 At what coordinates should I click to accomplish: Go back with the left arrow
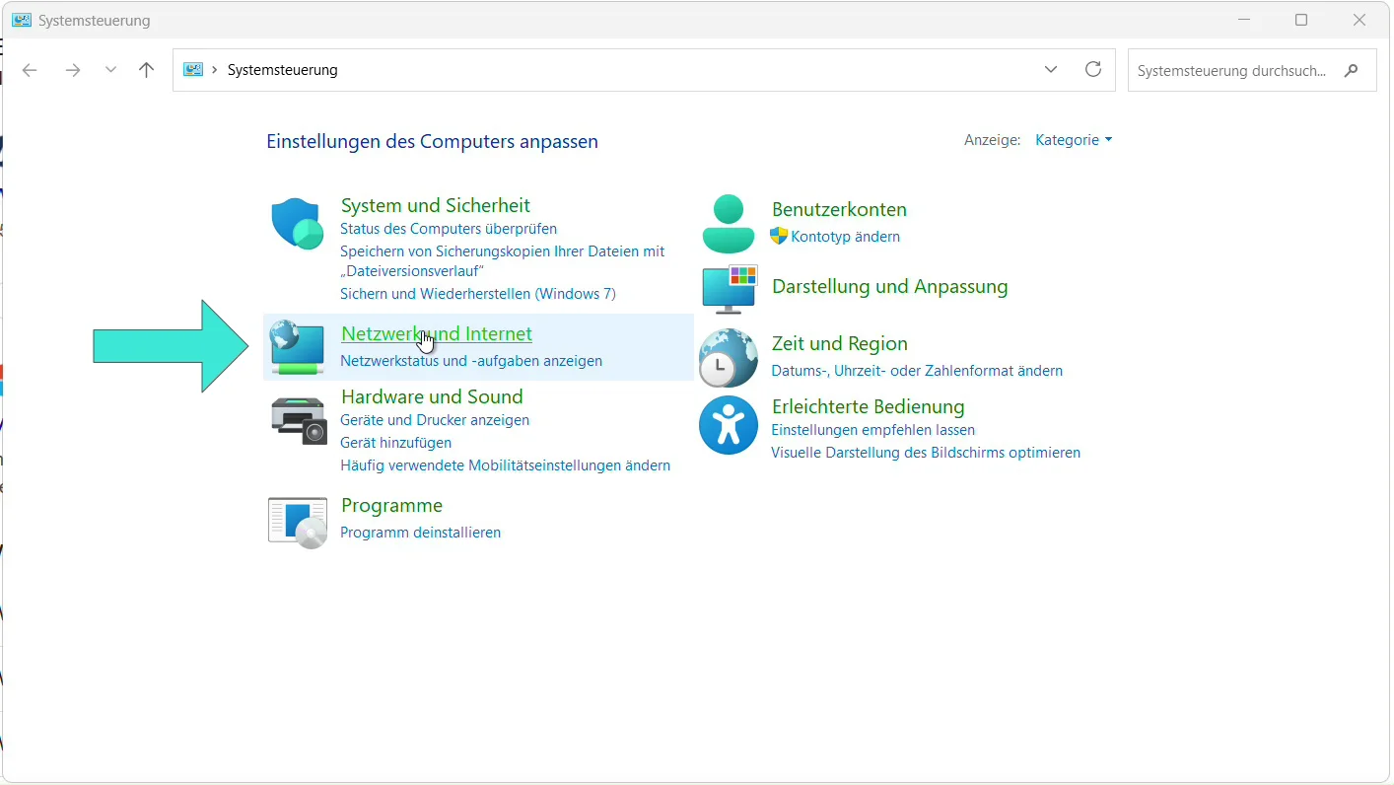point(30,70)
